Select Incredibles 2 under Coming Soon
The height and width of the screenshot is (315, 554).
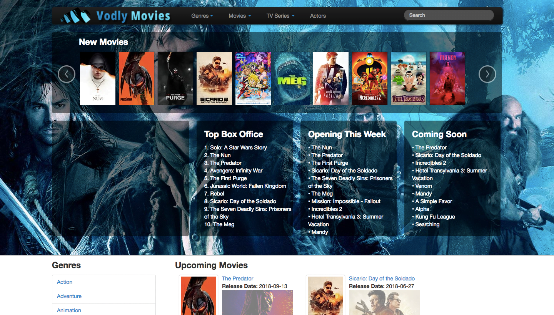431,163
